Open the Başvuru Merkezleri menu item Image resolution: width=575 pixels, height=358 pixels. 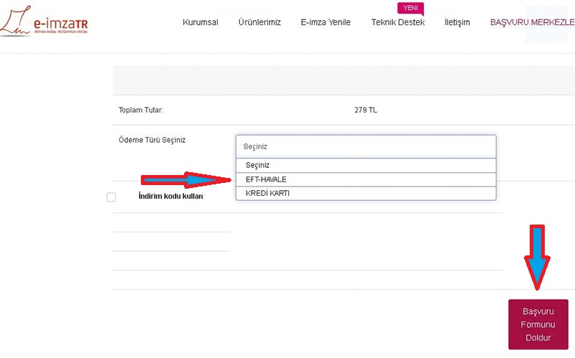[x=532, y=22]
